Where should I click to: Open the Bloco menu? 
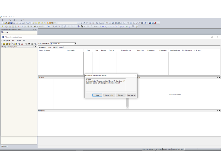14,41
